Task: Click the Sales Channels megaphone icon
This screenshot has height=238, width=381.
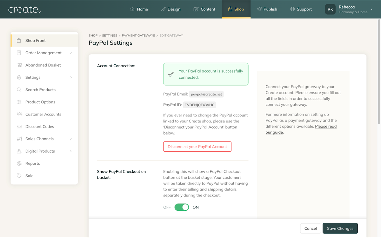Action: click(19, 139)
